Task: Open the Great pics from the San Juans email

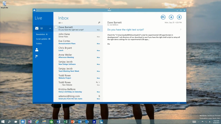Action: point(78,97)
